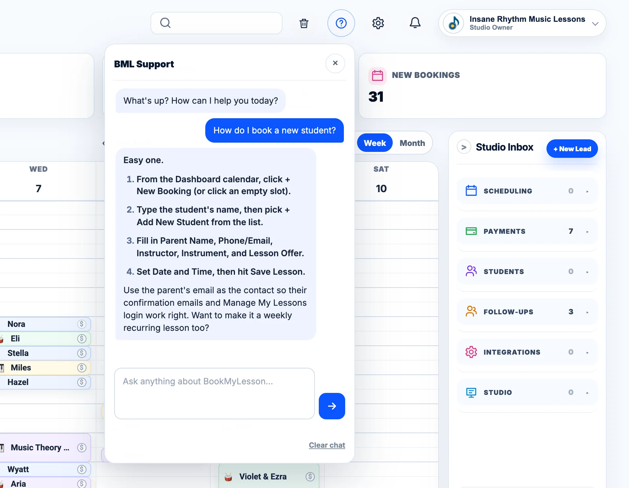The height and width of the screenshot is (488, 629).
Task: Open the Insane Rhythm Music Lessons account dropdown
Action: [x=522, y=23]
